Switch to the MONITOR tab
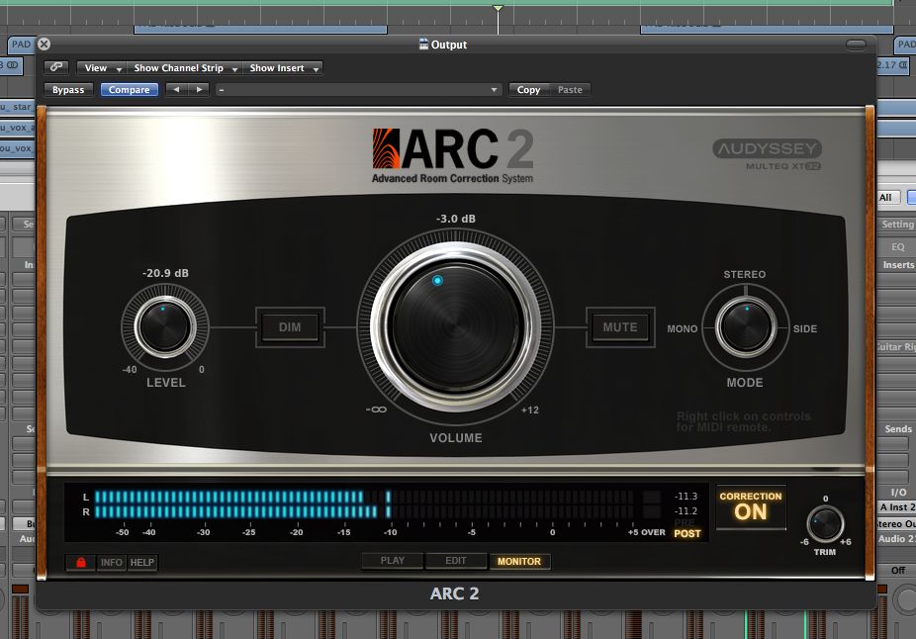 (x=519, y=561)
